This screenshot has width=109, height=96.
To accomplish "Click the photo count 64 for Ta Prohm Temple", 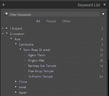I will click(101, 77).
